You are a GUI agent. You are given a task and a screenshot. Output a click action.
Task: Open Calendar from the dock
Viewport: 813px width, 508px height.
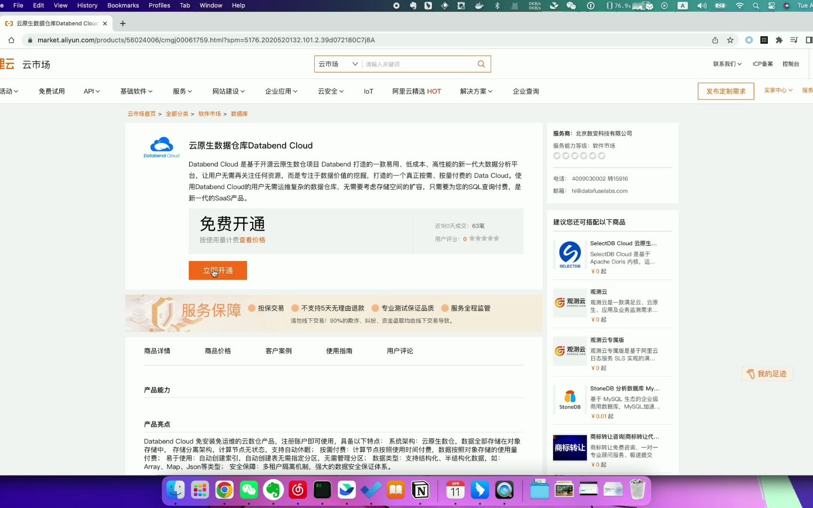tap(455, 490)
